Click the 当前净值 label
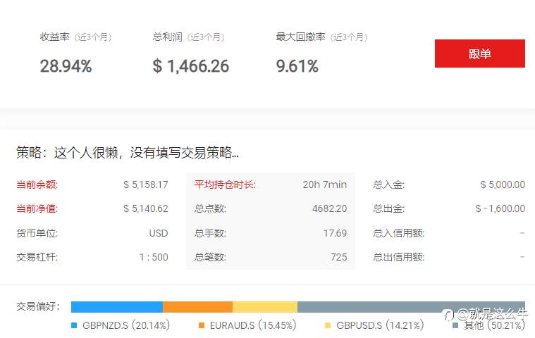Viewport: 535px width, 338px height. 37,208
